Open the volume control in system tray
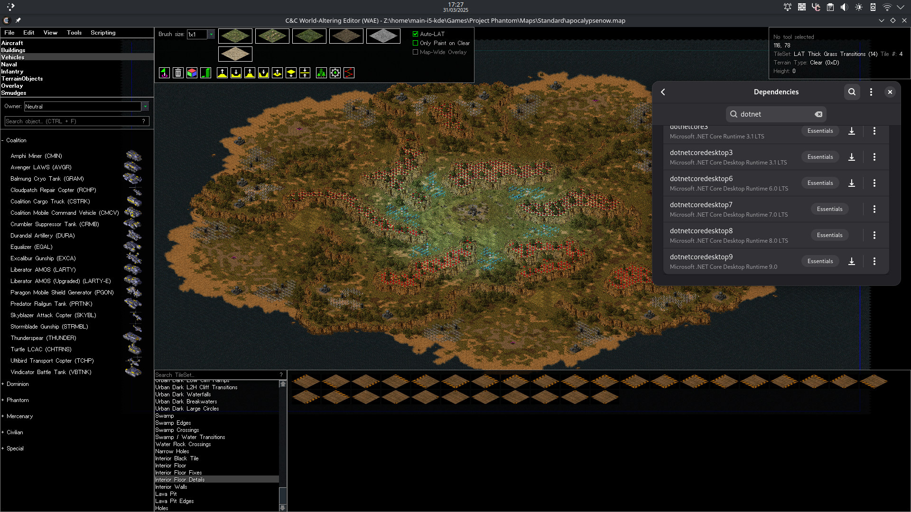Image resolution: width=911 pixels, height=512 pixels. (x=844, y=7)
